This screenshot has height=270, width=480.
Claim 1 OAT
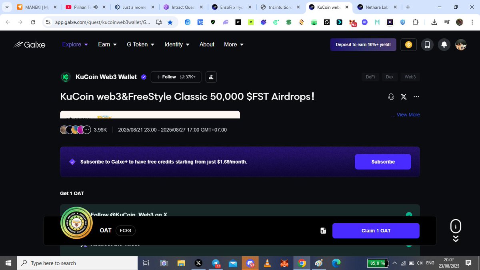pos(376,230)
